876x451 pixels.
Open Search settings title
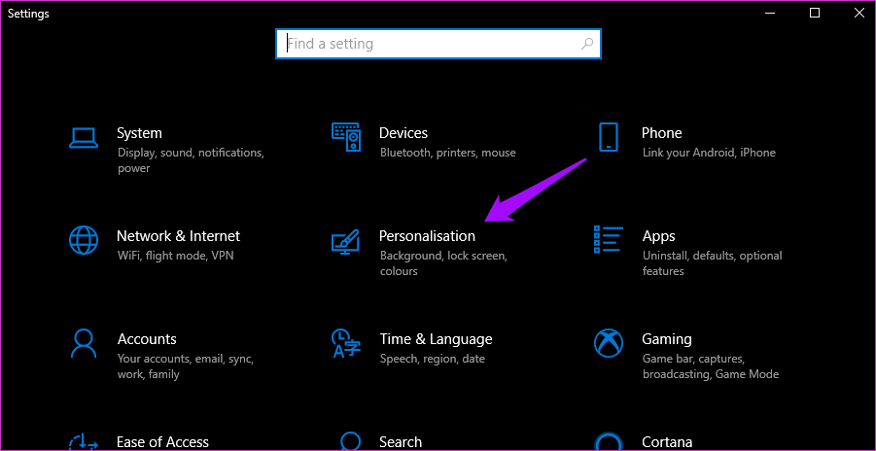(x=401, y=442)
